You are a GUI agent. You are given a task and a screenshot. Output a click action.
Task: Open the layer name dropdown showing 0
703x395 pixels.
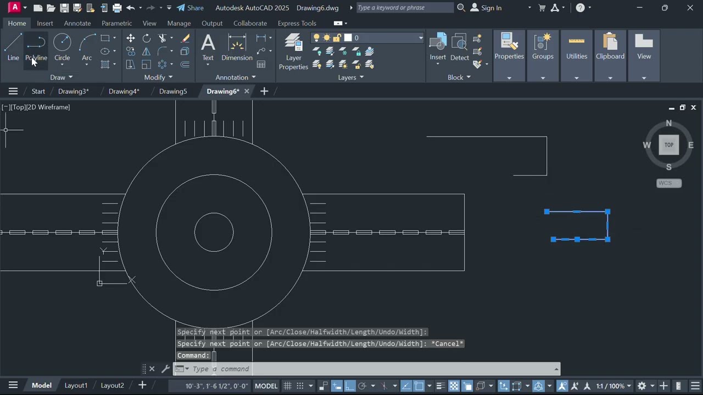pyautogui.click(x=367, y=38)
